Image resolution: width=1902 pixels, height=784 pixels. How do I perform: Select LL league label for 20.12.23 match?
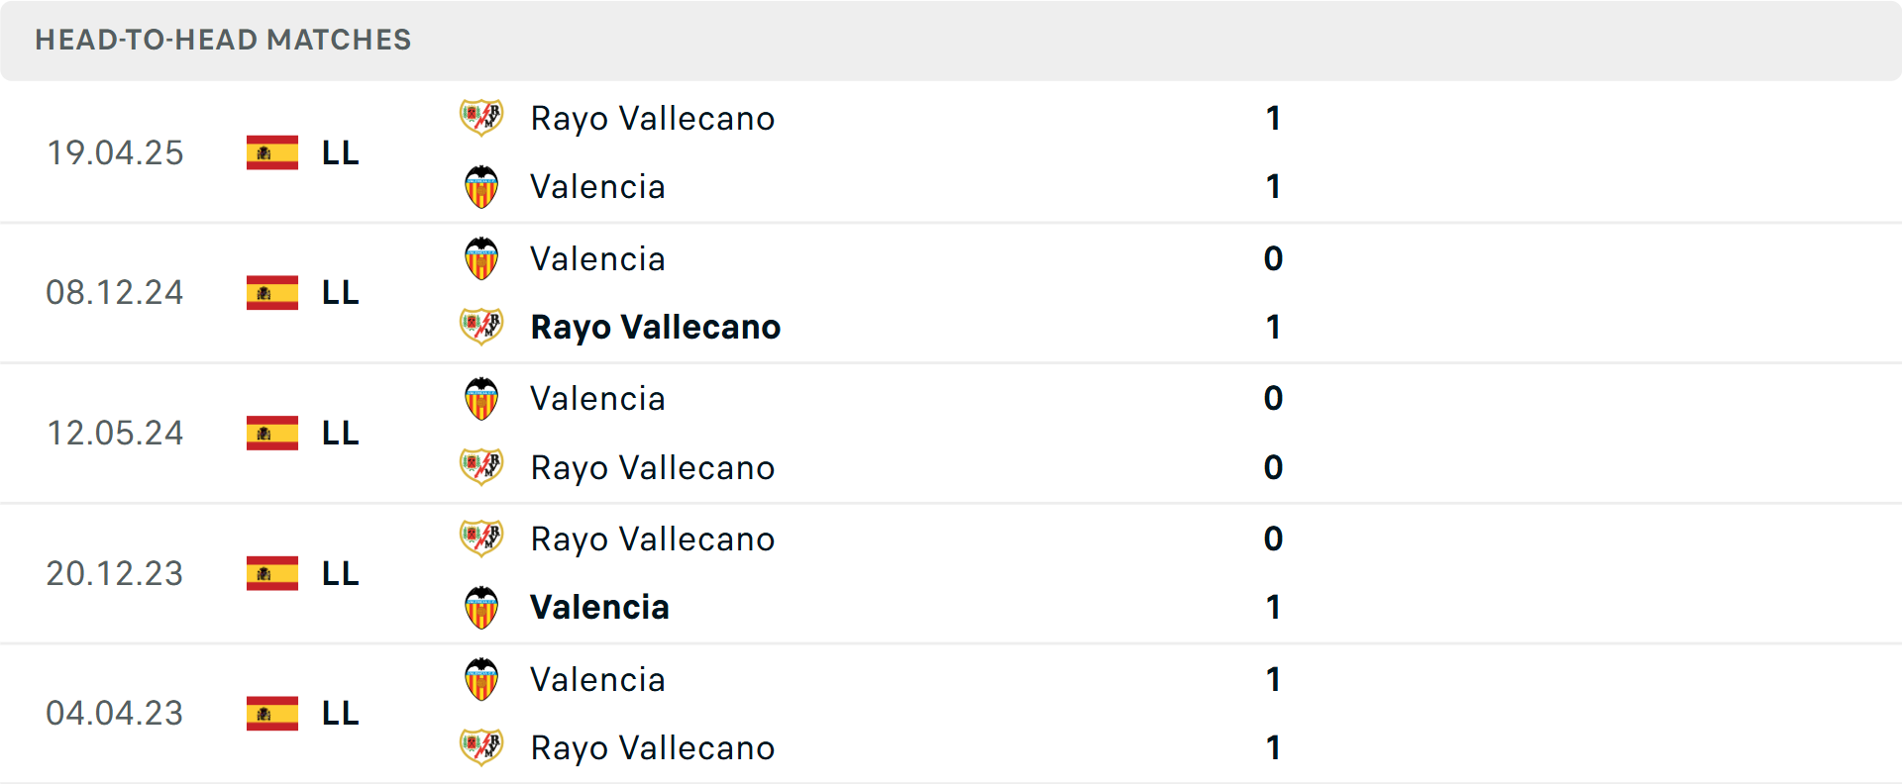[x=340, y=573]
